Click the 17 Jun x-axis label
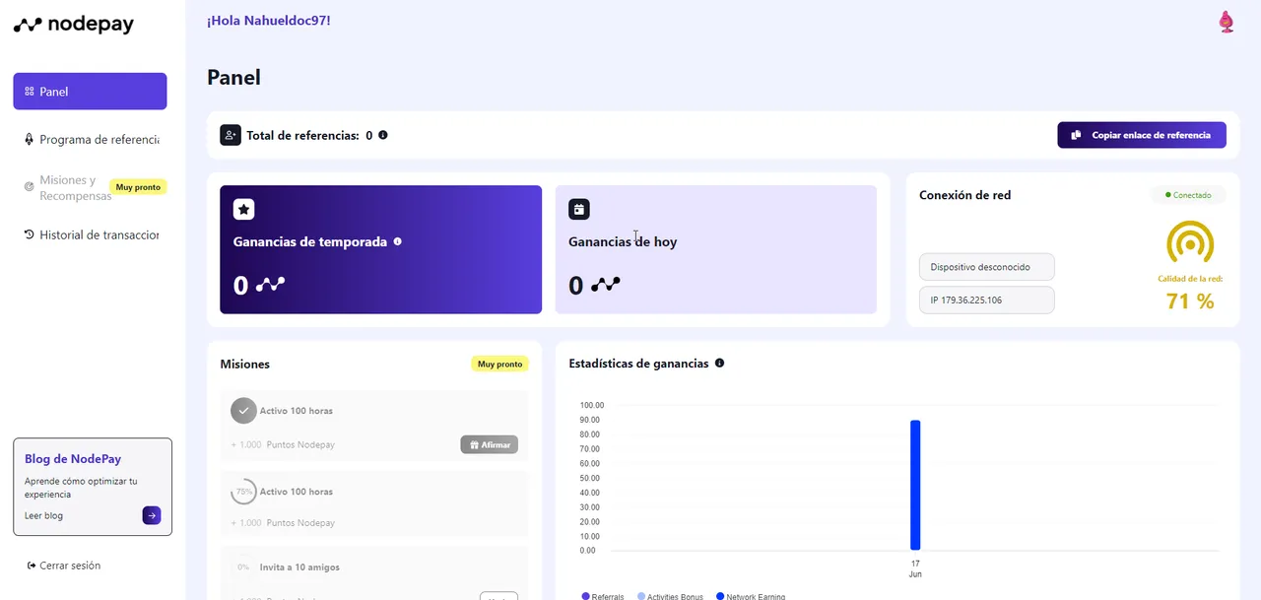Image resolution: width=1261 pixels, height=600 pixels. (915, 568)
